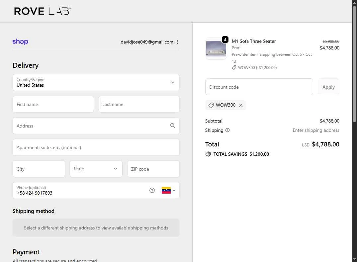The image size is (357, 262).
Task: Click the City input field
Action: 39,169
